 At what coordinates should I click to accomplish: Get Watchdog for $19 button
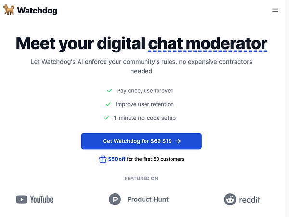tap(141, 141)
